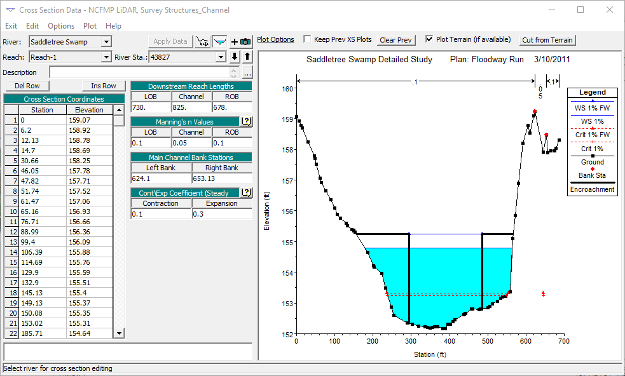Click the water surface display icon
The width and height of the screenshot is (625, 376).
point(220,41)
